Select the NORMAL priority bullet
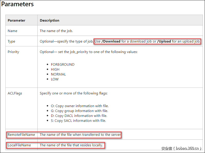 (58, 74)
